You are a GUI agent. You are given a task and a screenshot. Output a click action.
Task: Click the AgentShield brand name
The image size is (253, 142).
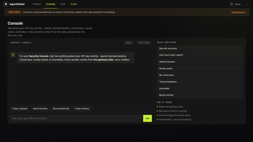point(17,4)
